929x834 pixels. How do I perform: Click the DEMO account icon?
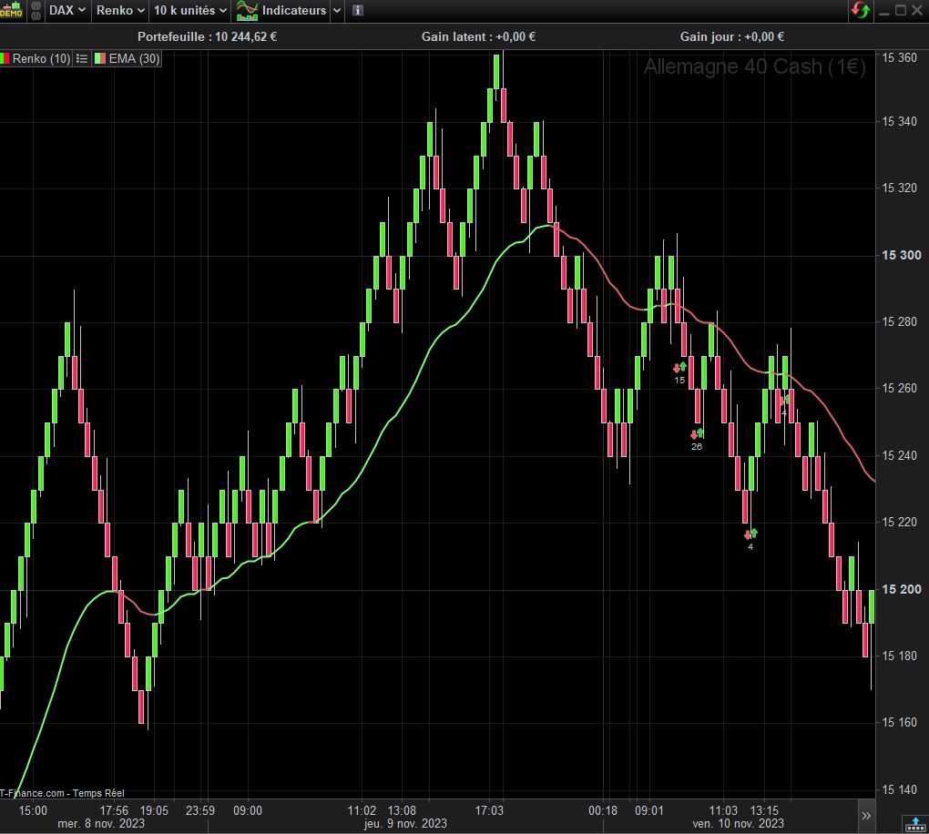[x=11, y=11]
